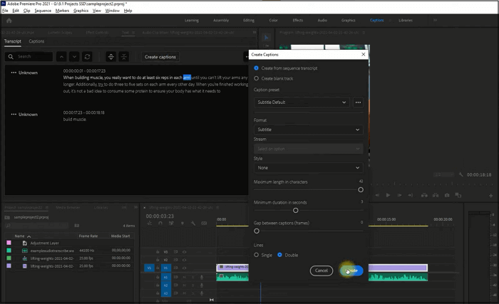This screenshot has height=304, width=499.
Task: Click the caption preset more options button
Action: pos(358,103)
